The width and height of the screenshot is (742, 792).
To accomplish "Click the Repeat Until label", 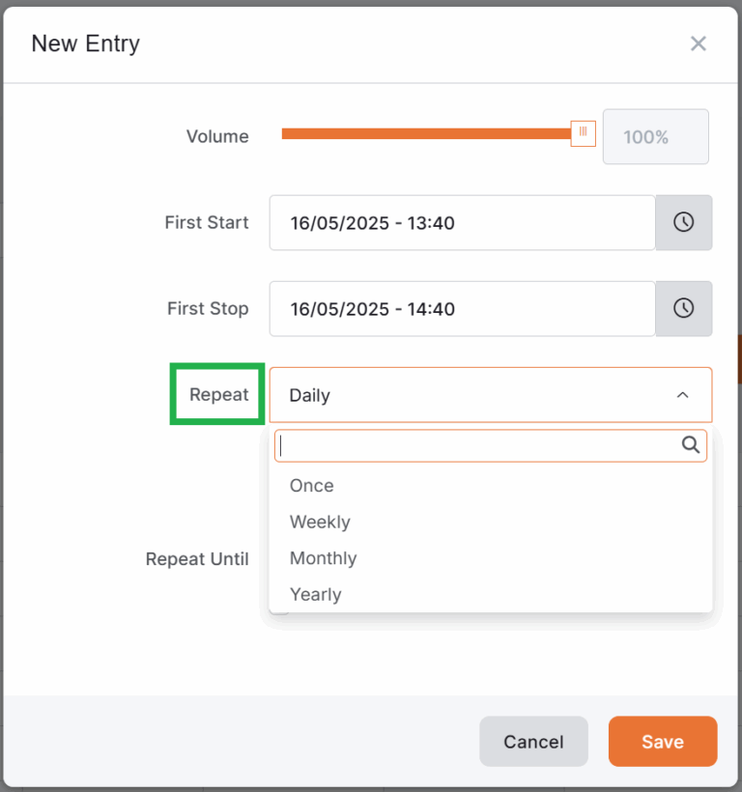I will [197, 558].
